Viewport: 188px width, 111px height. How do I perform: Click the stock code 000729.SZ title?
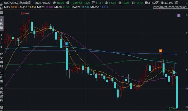[x=18, y=3]
